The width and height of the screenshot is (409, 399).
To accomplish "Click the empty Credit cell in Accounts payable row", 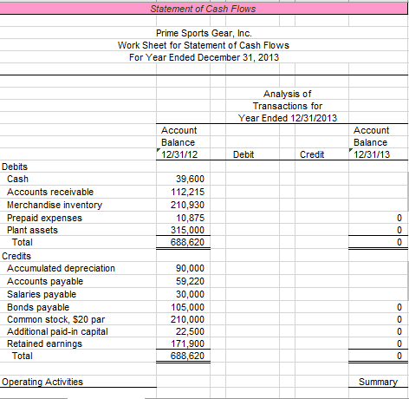I will tap(321, 281).
